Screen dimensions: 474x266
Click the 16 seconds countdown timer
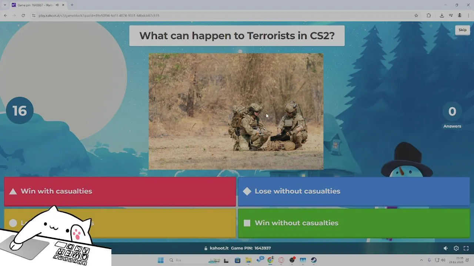pos(20,110)
